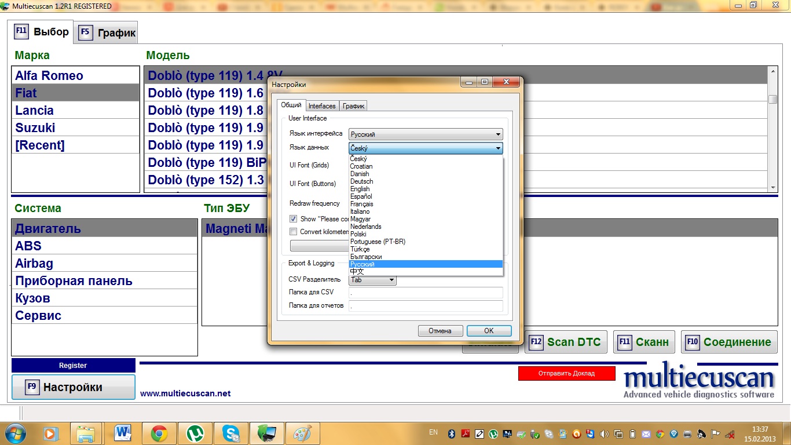Click the Папка для CSV input field

[x=426, y=293]
